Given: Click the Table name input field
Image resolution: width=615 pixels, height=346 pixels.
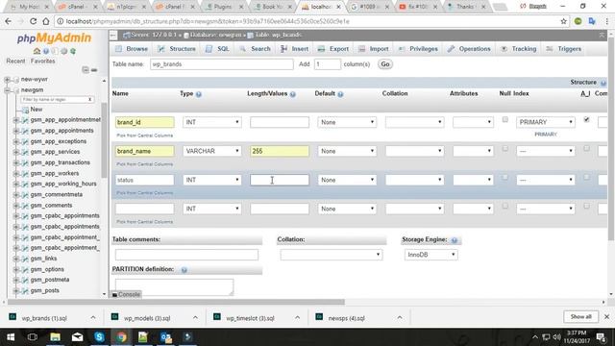Looking at the screenshot, I should [x=222, y=64].
